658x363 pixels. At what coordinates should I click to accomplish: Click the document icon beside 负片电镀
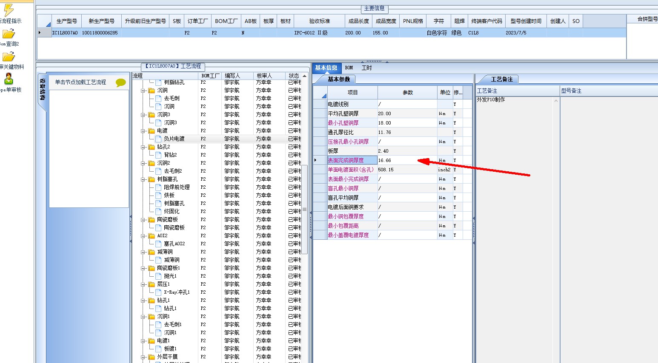pos(159,139)
